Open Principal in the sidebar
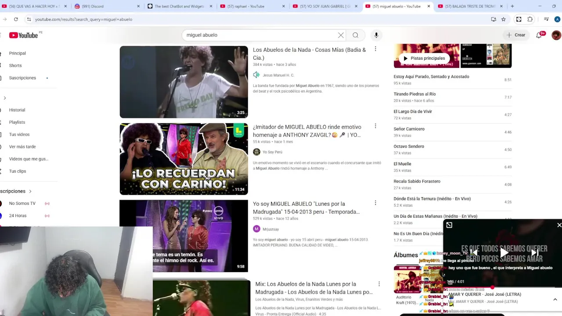562x316 pixels. pyautogui.click(x=18, y=53)
